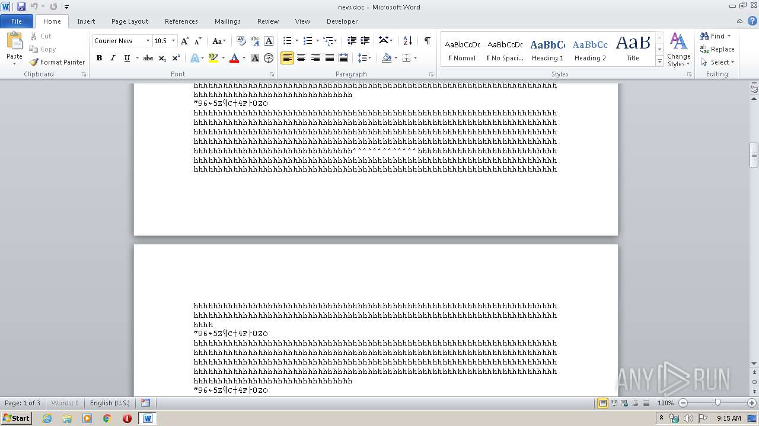Toggle Align Text Right
Screen dimensions: 759x426
pyautogui.click(x=315, y=58)
